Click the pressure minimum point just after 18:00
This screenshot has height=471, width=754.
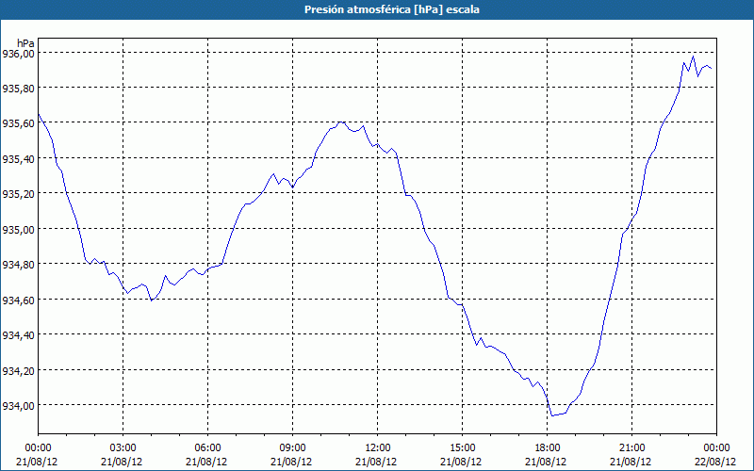pos(552,415)
